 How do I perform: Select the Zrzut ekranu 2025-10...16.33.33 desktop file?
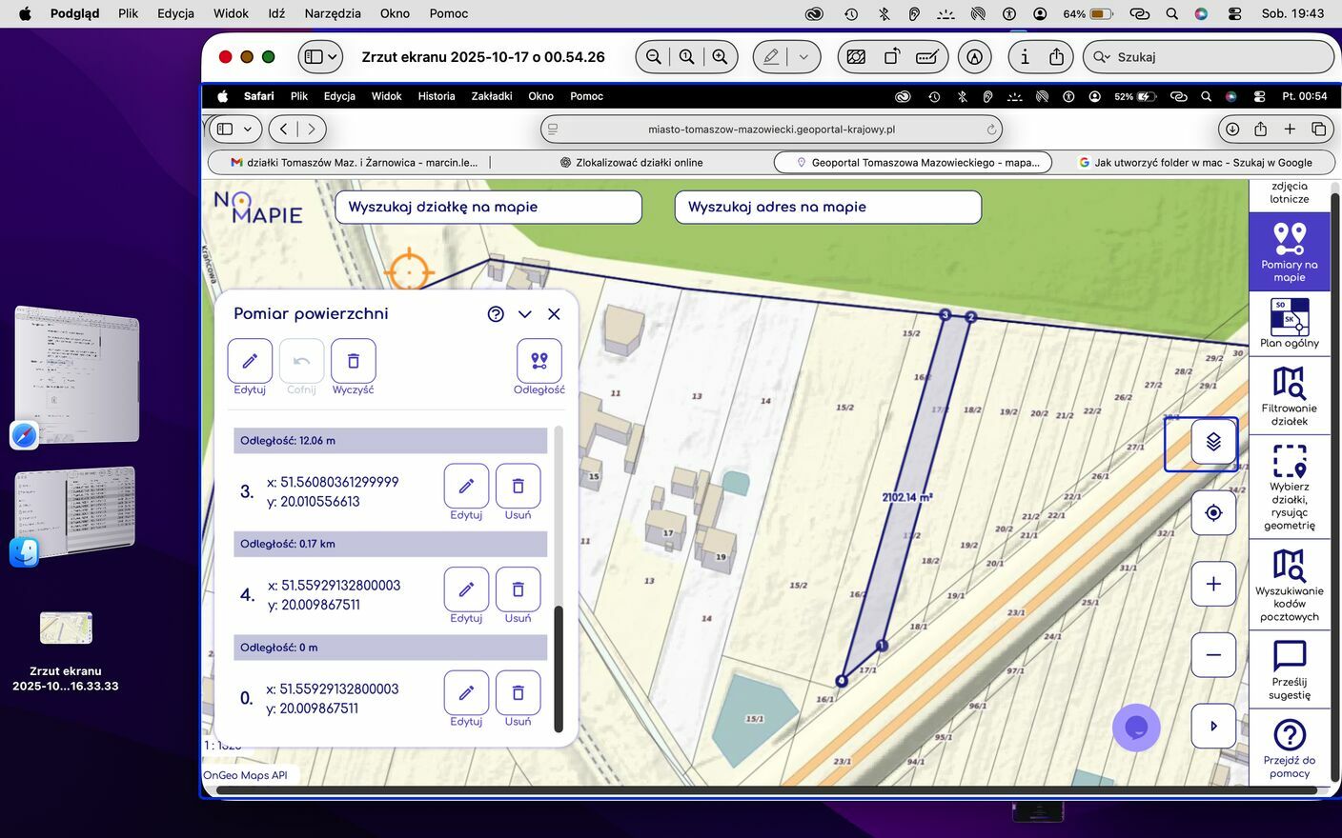66,628
